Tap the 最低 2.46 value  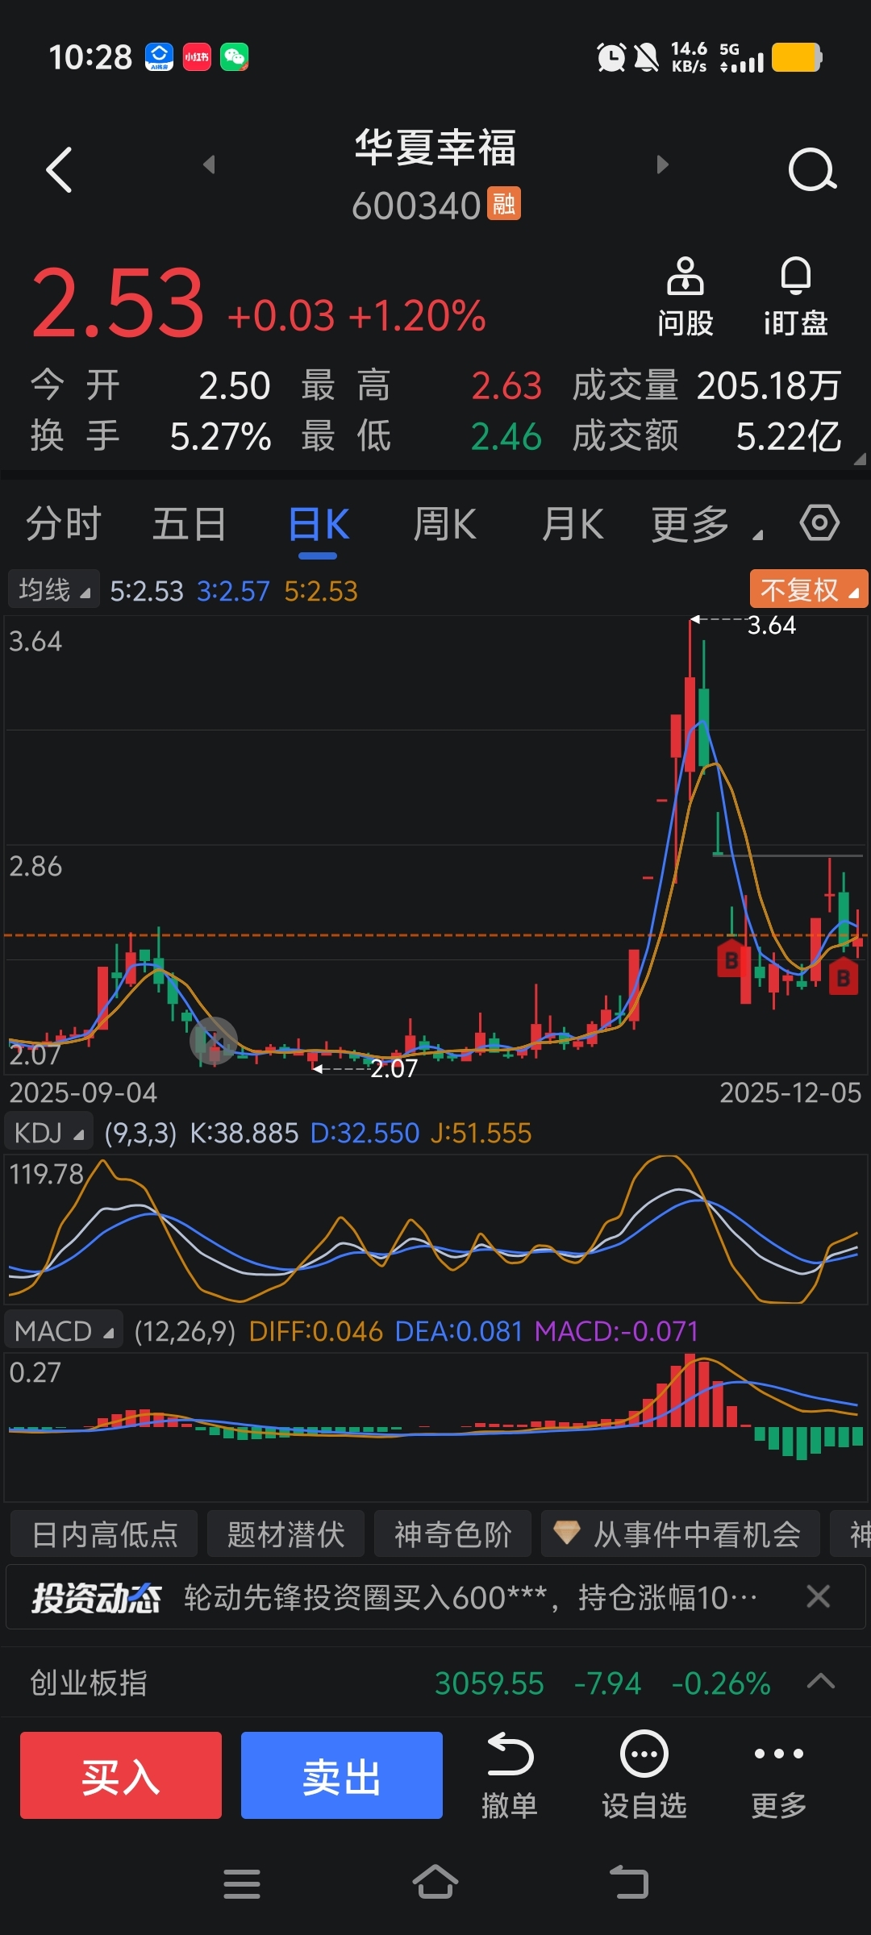(506, 436)
